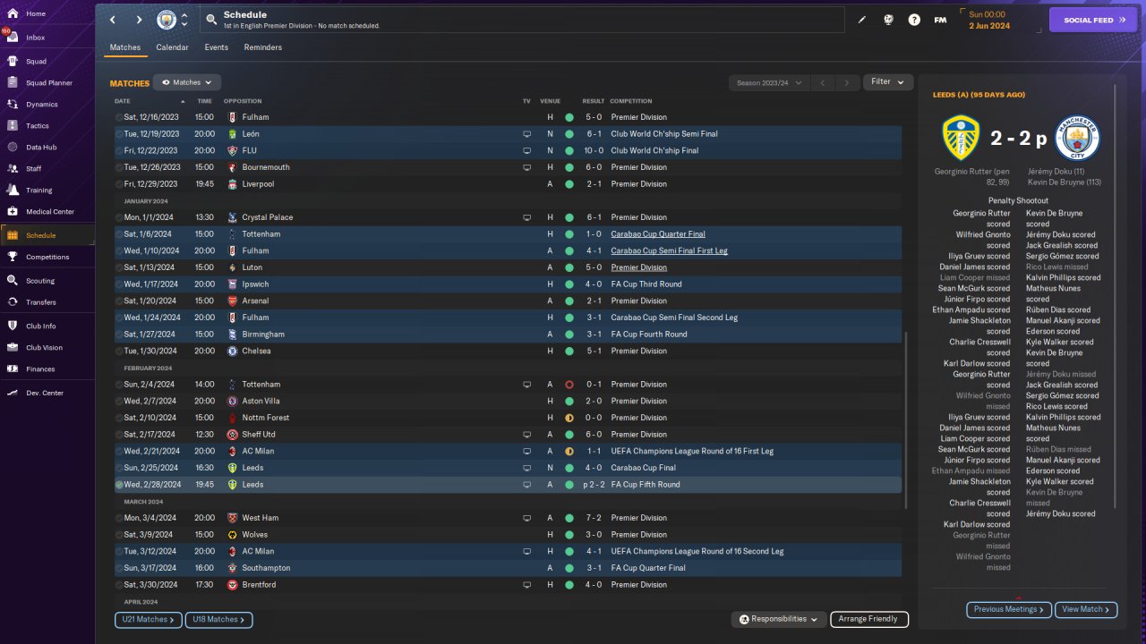Viewport: 1146px width, 644px height.
Task: Click the match details panel scrollbar
Action: (x=1115, y=295)
